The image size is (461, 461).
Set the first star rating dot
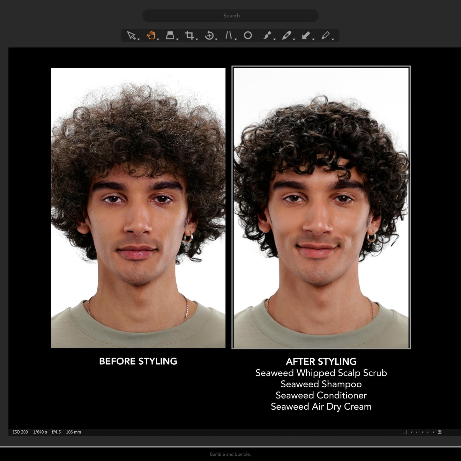coord(411,432)
